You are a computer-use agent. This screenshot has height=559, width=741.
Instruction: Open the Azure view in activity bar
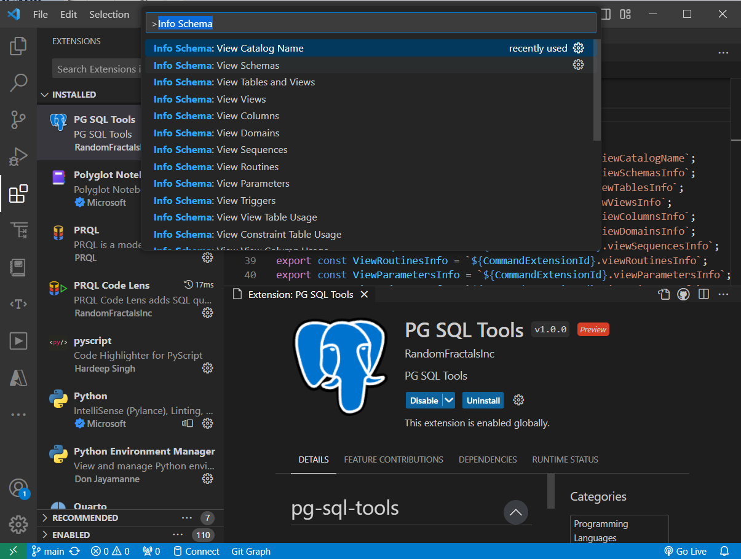click(x=18, y=378)
